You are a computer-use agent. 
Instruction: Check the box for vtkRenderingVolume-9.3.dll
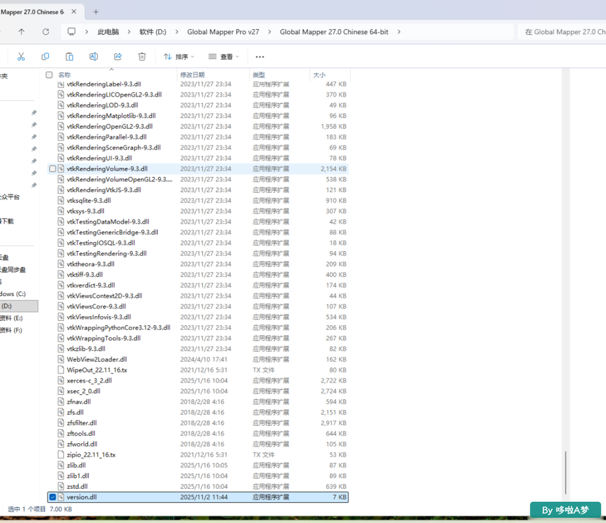click(x=53, y=169)
